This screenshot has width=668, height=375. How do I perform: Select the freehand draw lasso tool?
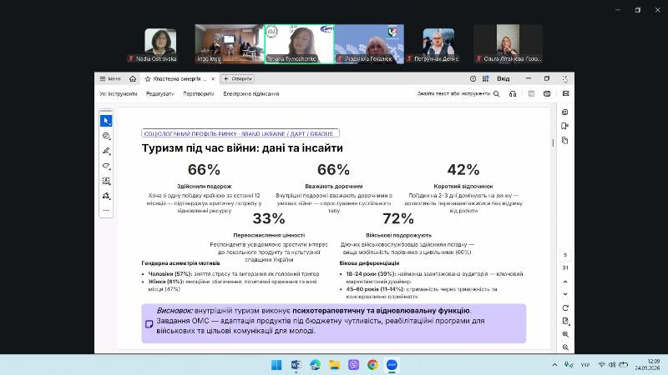pyautogui.click(x=106, y=166)
